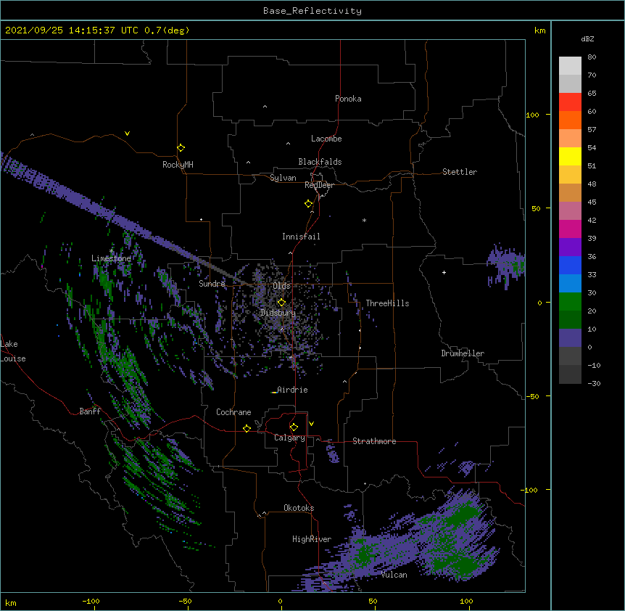625x611 pixels.
Task: Click the dBZ legend heading
Action: 587,39
